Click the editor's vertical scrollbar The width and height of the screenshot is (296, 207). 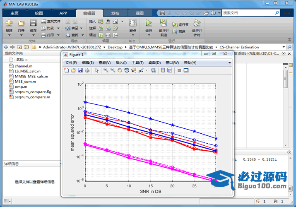(x=285, y=79)
